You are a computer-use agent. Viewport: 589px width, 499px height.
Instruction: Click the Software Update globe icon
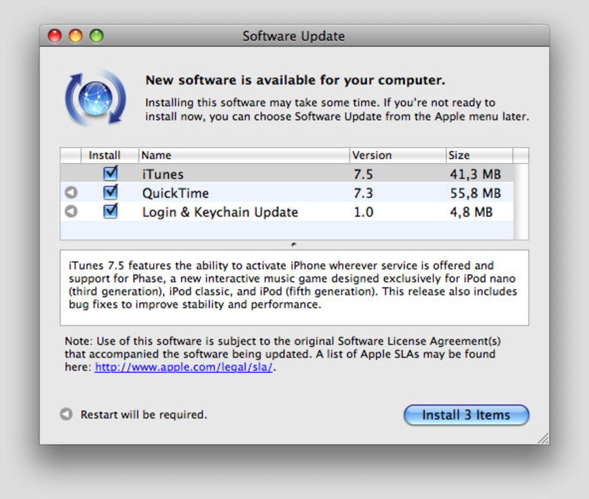pos(94,98)
